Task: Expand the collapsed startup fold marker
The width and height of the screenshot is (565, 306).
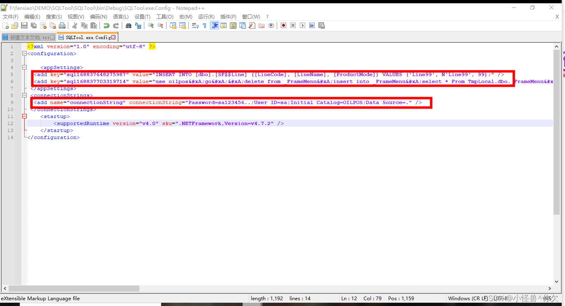Action: 24,116
